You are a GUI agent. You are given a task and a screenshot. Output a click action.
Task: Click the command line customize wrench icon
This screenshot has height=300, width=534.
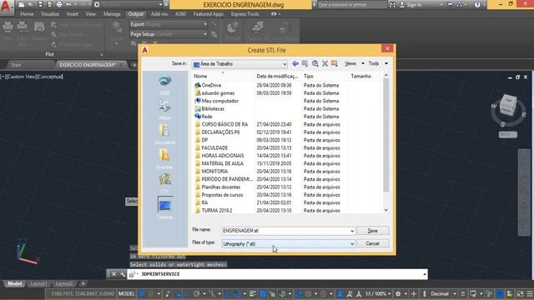[123, 274]
